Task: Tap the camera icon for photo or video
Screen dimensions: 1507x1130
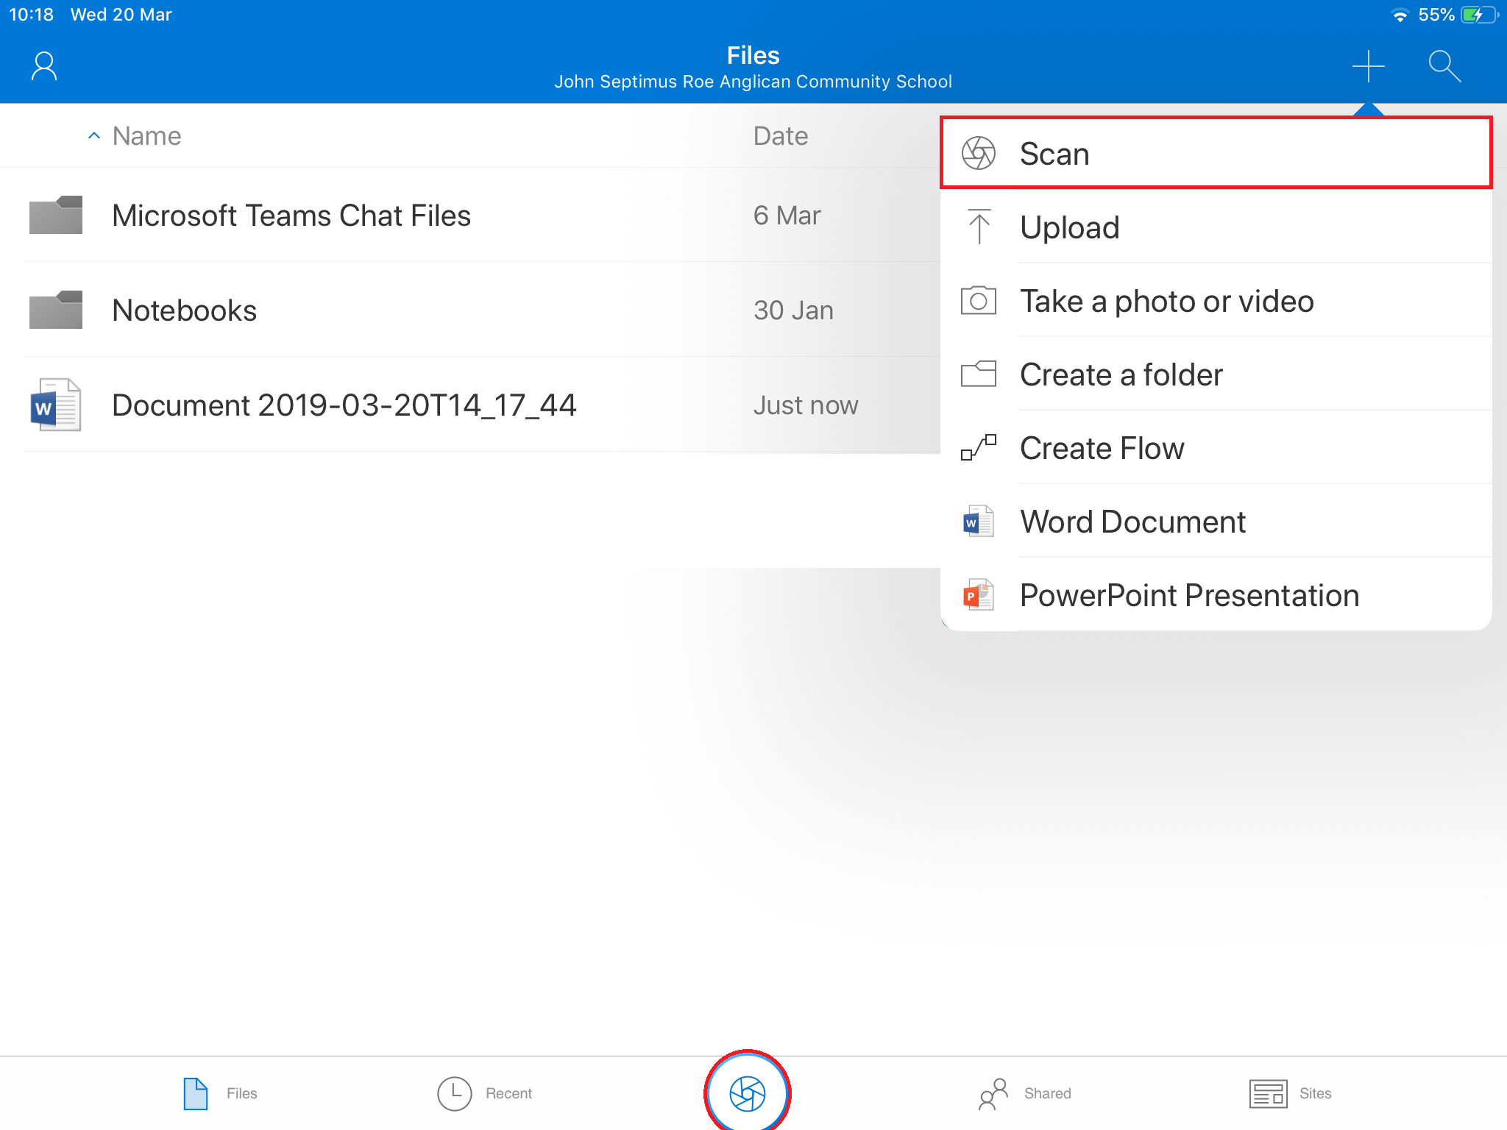Action: (x=978, y=301)
